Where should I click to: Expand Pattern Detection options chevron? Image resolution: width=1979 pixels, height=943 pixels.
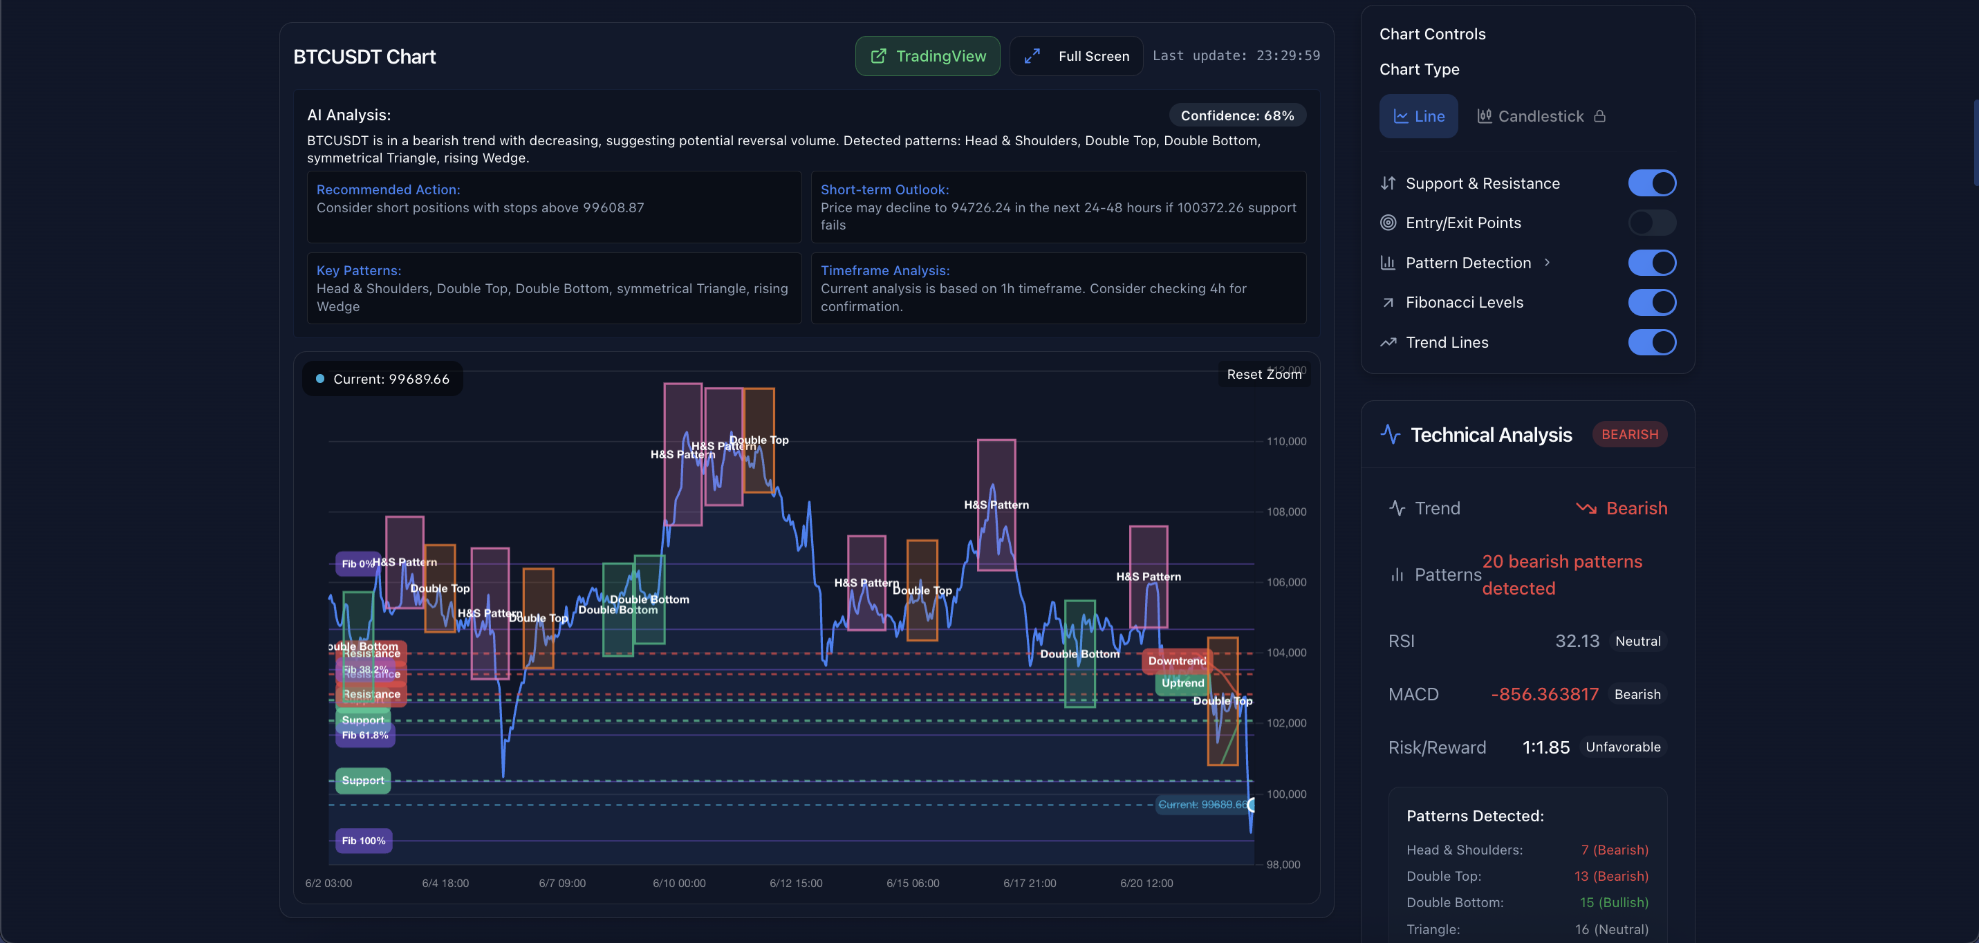[1548, 263]
